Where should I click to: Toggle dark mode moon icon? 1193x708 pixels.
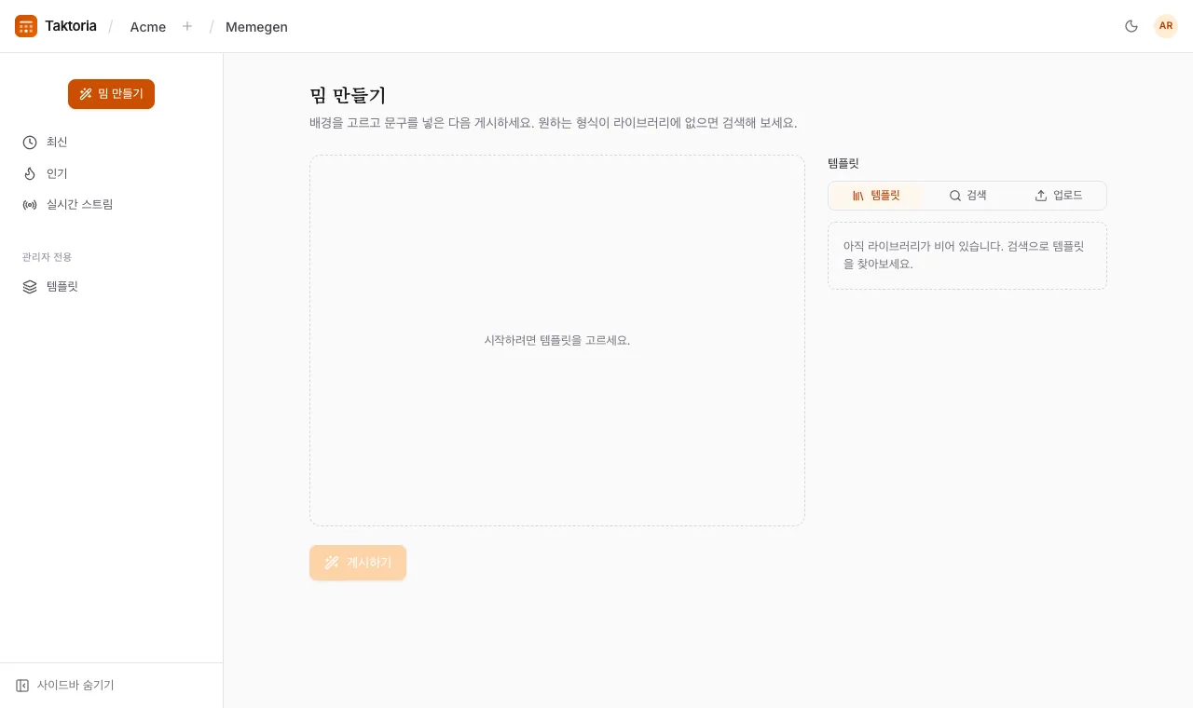pyautogui.click(x=1131, y=26)
